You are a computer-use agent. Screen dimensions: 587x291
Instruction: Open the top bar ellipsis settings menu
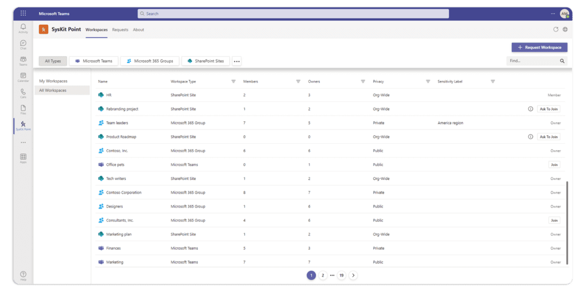(553, 14)
